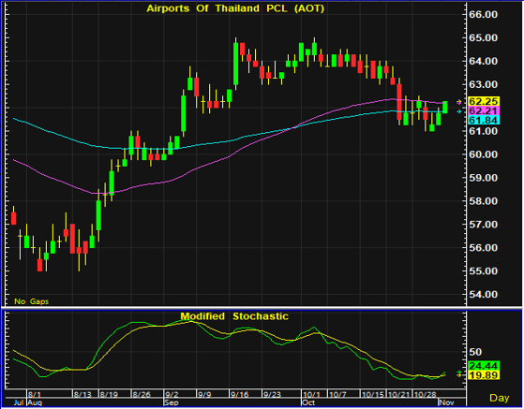Viewport: 524px width, 409px height.
Task: Select the cyan 61.84 moving average label
Action: tap(484, 120)
